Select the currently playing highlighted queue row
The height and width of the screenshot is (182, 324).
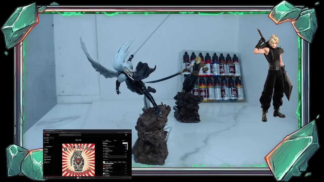[115, 157]
